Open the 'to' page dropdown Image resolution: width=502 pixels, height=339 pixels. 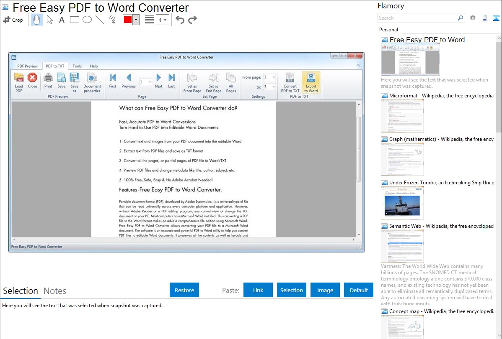point(274,87)
